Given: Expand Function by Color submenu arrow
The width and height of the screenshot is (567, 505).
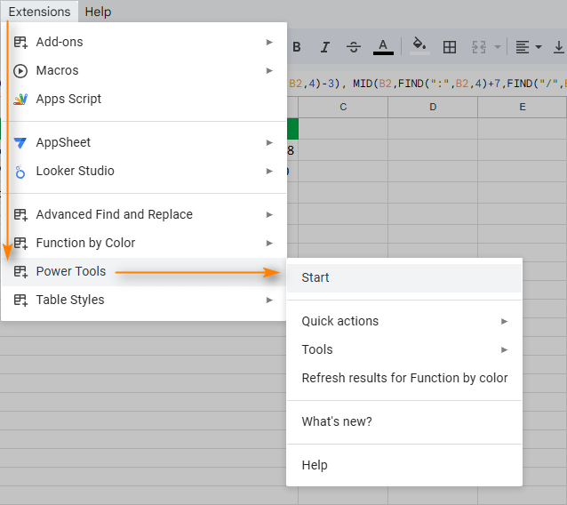Looking at the screenshot, I should click(x=269, y=243).
